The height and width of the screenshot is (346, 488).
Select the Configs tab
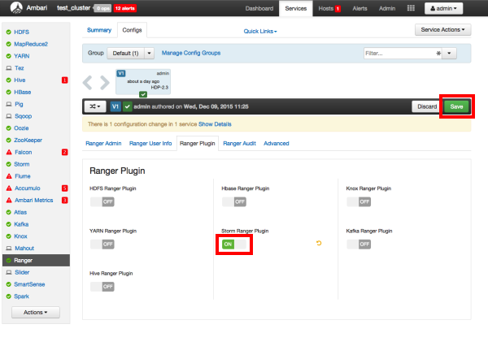pyautogui.click(x=132, y=30)
